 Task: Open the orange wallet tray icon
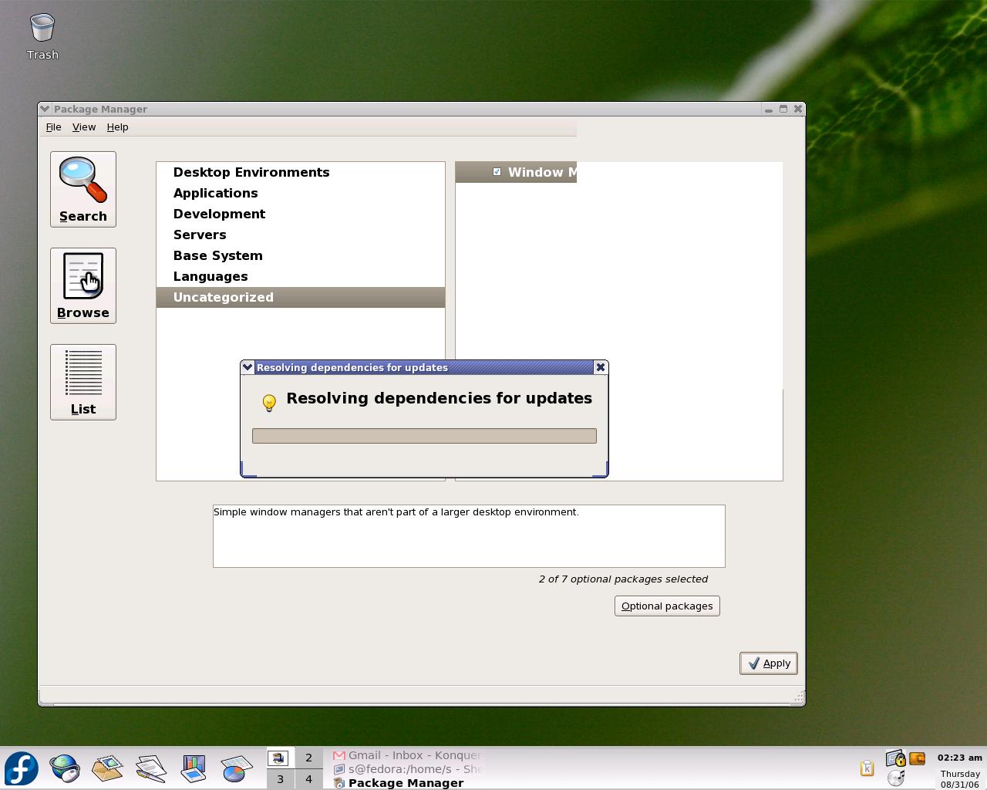point(917,758)
